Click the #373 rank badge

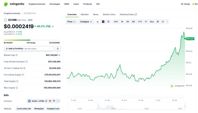(x=30, y=20)
